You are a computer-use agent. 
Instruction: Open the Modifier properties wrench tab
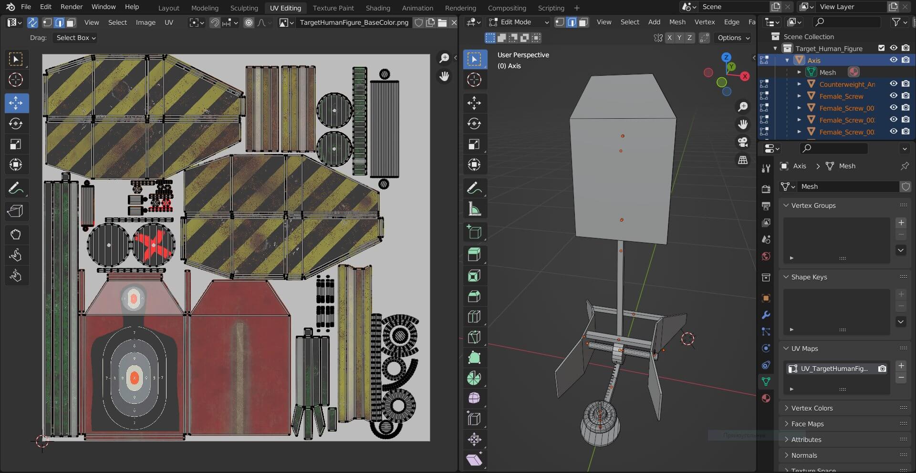pos(766,315)
